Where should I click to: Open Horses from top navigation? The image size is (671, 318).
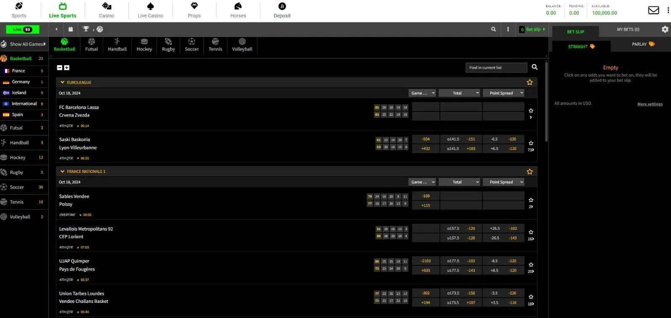pyautogui.click(x=238, y=11)
